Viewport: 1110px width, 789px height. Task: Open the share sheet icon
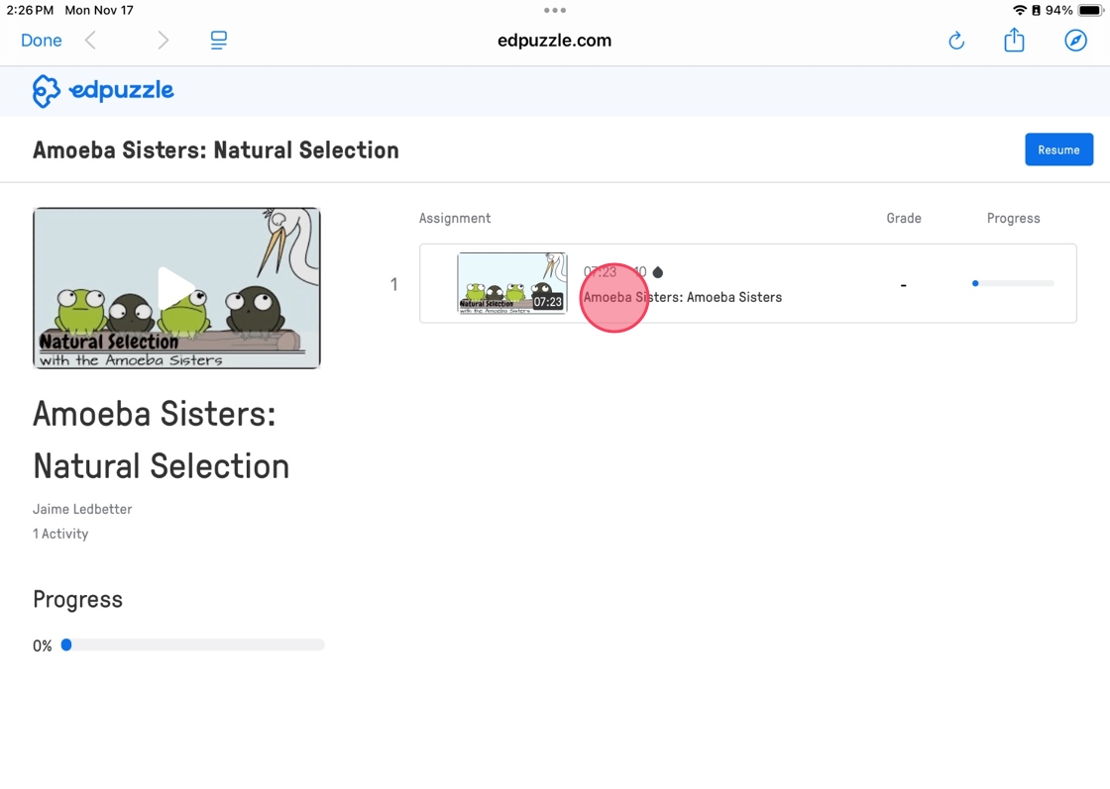point(1014,40)
